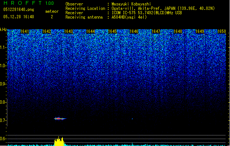The height and width of the screenshot is (146, 230).
Task: Click the date stamp 05.12.28 16:40
Action: tap(19, 17)
